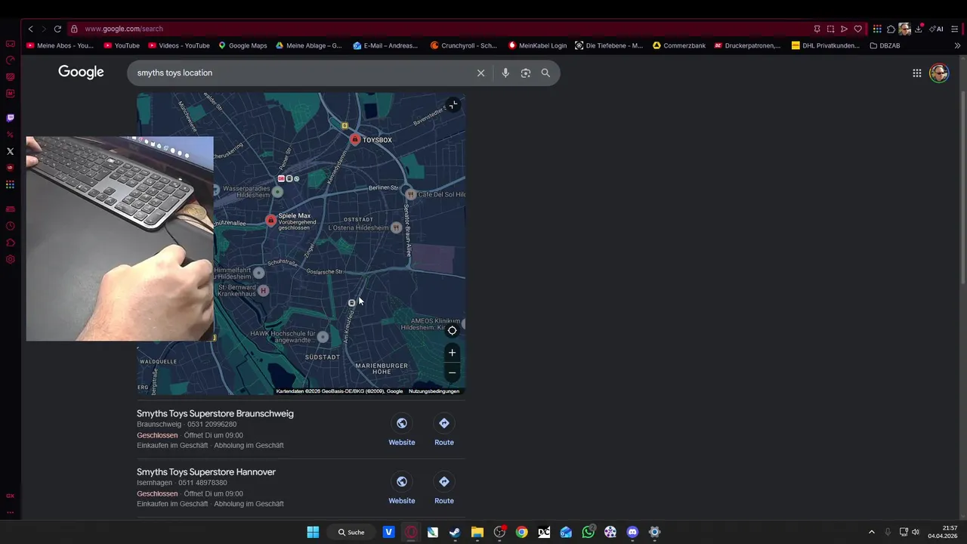
Task: Click the webcam overlay thumbnail
Action: coord(120,239)
